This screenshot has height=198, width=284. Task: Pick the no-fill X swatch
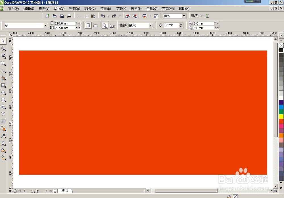click(x=281, y=45)
